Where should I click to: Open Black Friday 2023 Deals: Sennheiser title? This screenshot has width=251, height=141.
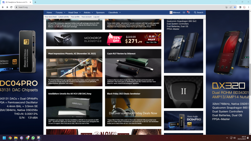tap(124, 94)
